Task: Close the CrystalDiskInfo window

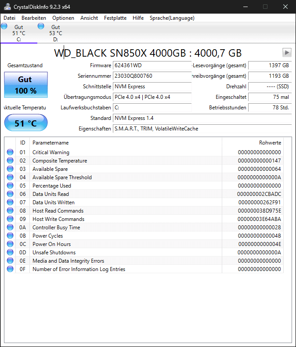Action: (x=285, y=7)
